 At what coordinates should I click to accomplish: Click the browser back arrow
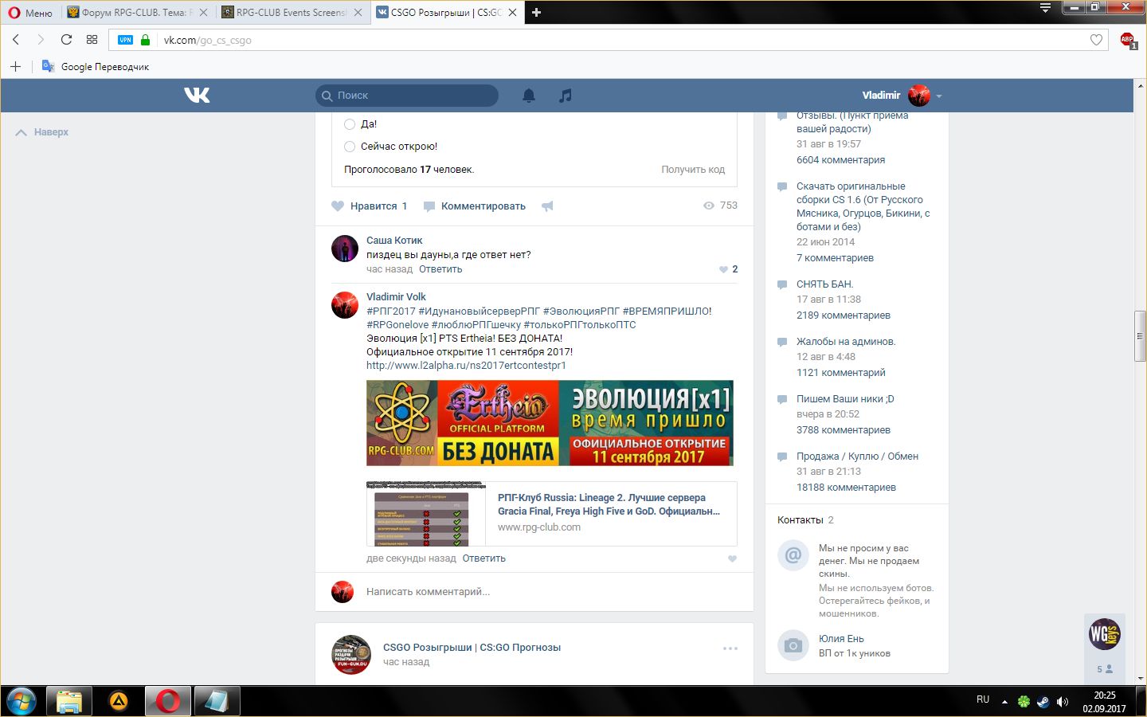pyautogui.click(x=16, y=39)
